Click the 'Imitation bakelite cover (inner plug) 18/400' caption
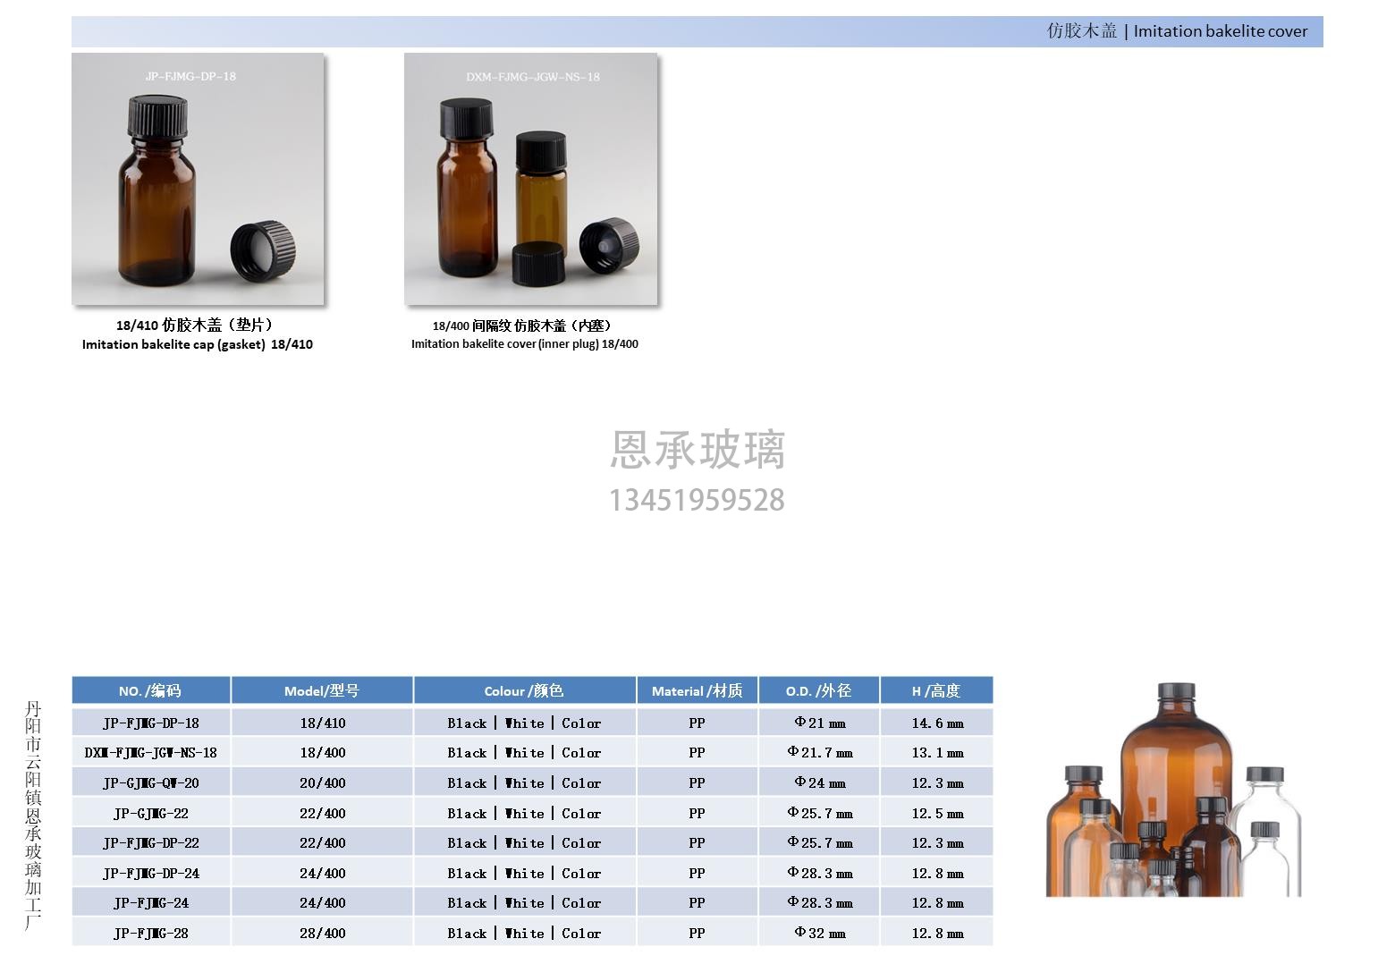Screen dimensions: 1395x964 click(x=525, y=344)
